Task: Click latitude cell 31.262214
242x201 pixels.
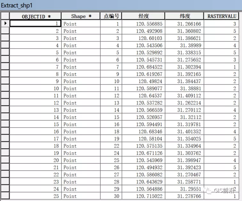Action: click(x=184, y=103)
